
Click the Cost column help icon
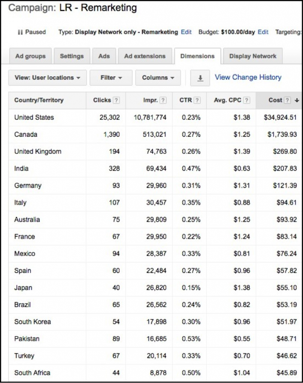(x=287, y=100)
